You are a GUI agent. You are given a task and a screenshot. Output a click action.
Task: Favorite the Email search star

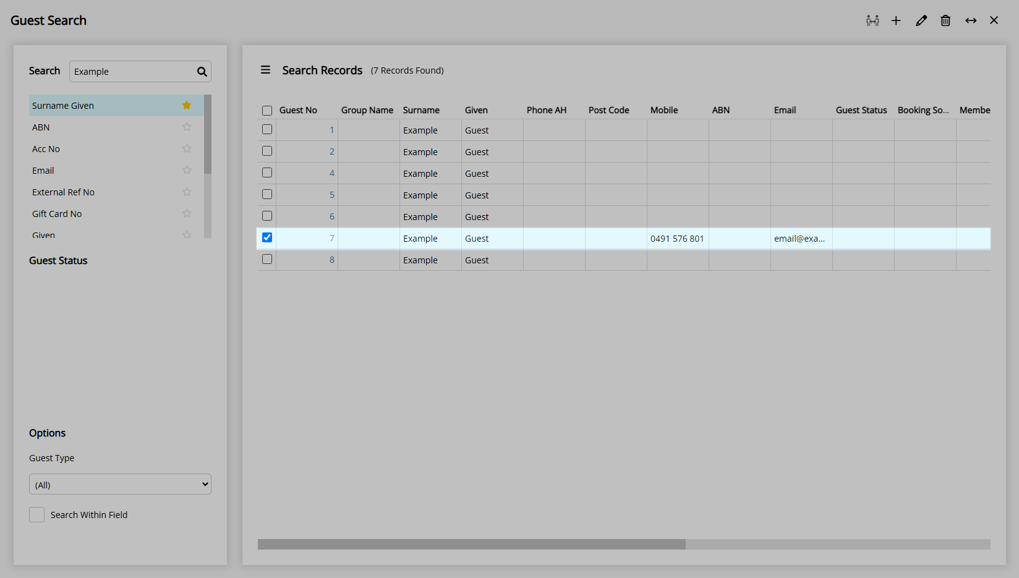[x=187, y=170]
